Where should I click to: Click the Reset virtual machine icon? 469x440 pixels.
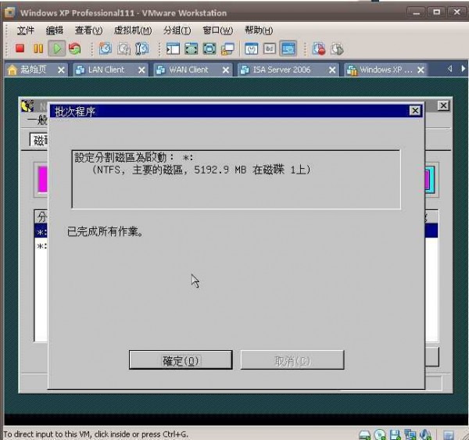(x=75, y=48)
